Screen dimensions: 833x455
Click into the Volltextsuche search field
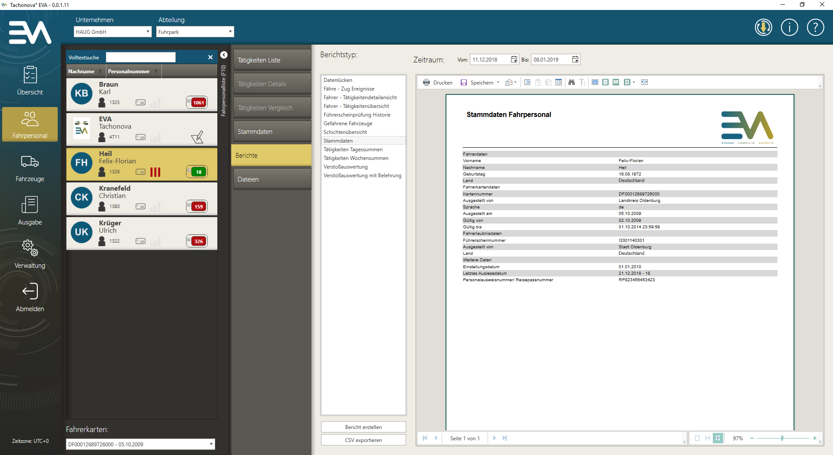pyautogui.click(x=141, y=57)
